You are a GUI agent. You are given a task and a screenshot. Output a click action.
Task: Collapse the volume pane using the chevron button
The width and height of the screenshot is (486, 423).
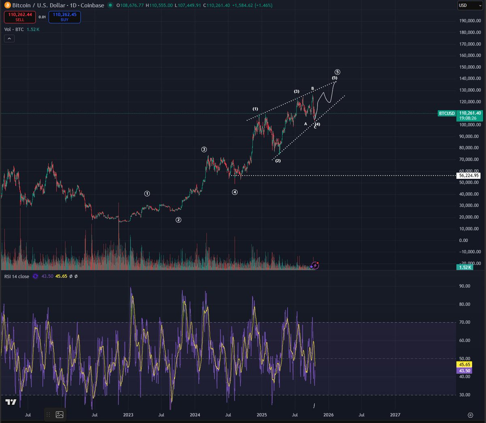[9, 38]
